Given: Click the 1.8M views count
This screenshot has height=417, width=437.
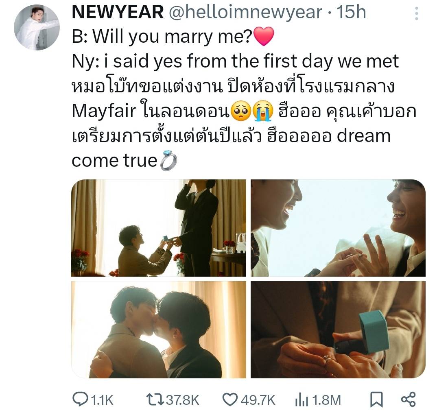Looking at the screenshot, I should click(x=326, y=400).
